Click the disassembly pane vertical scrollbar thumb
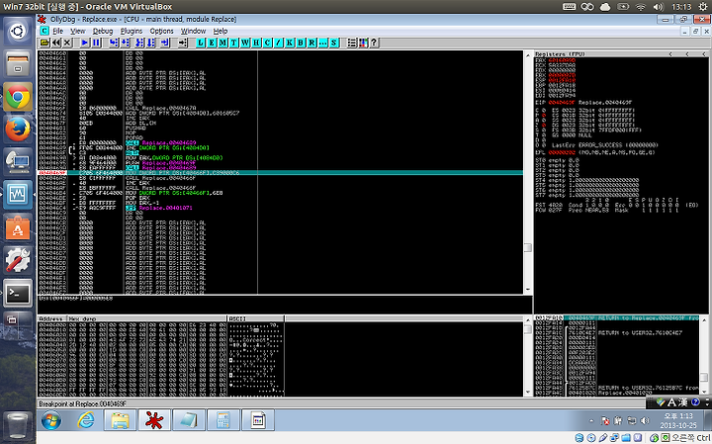This screenshot has width=712, height=444. click(528, 247)
